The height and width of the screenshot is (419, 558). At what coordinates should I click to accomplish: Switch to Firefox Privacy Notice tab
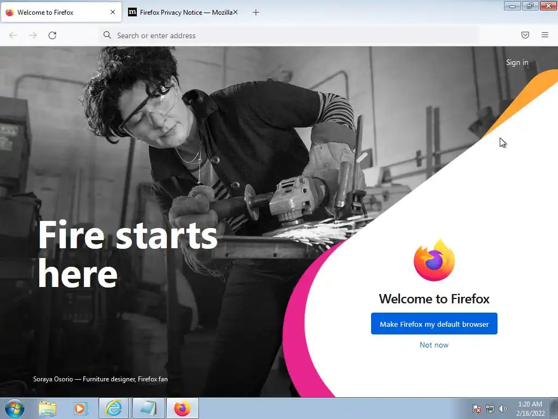[x=183, y=12]
